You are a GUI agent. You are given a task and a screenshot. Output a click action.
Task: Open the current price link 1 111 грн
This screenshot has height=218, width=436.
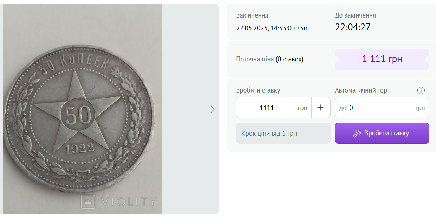(382, 59)
